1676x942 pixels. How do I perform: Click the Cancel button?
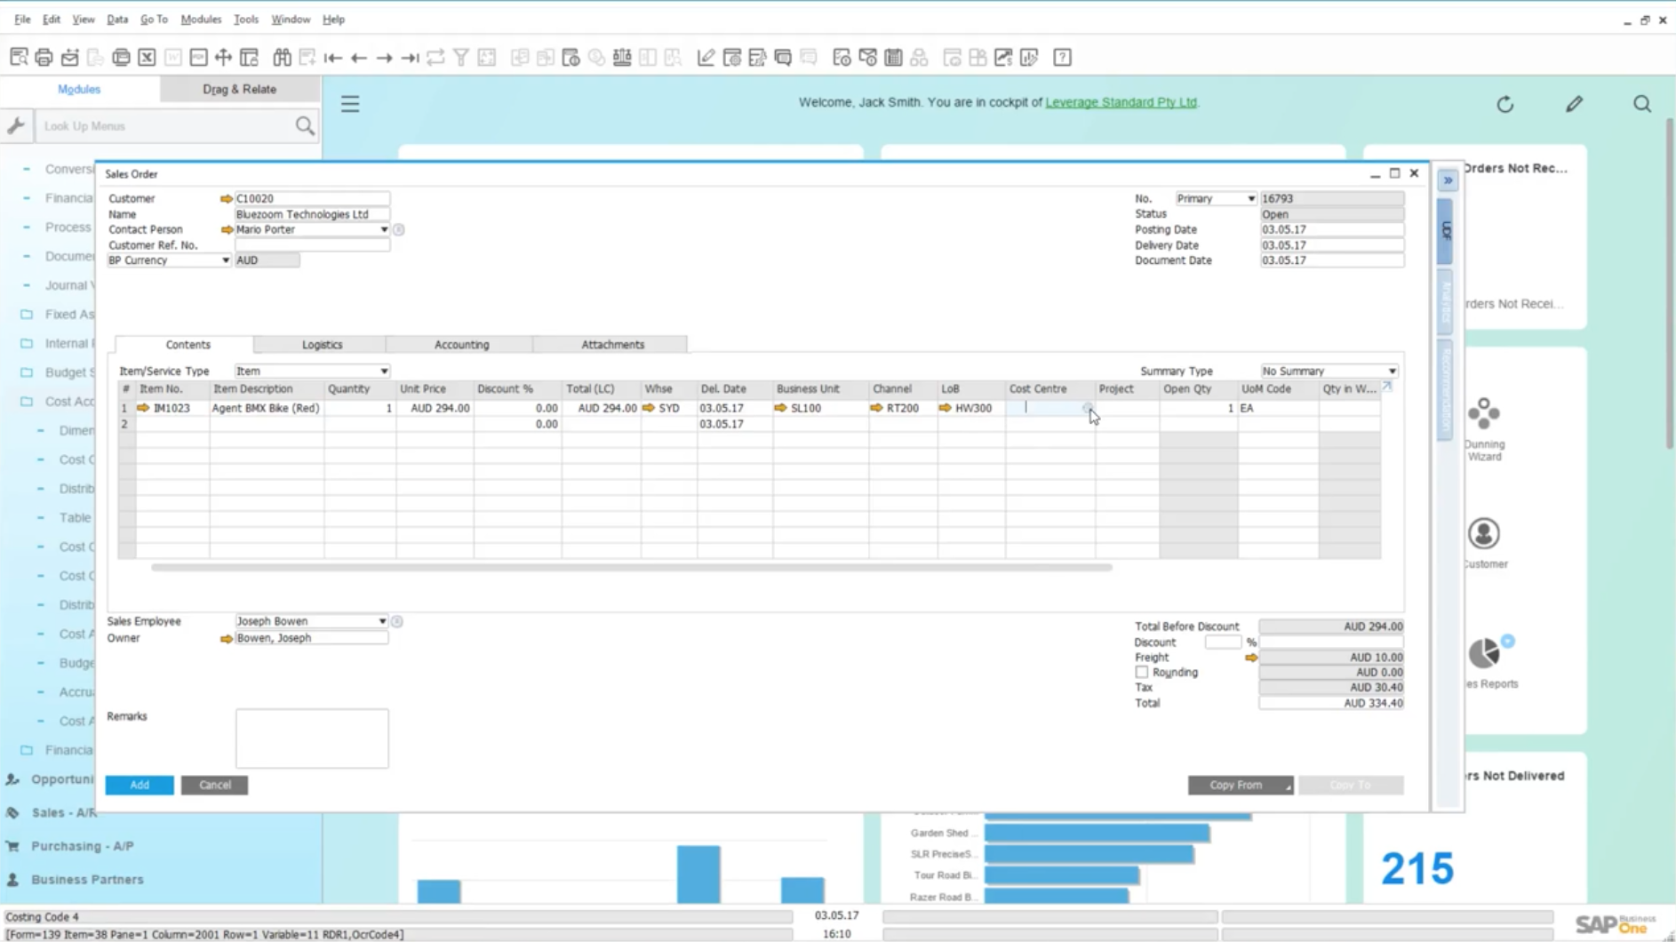pos(214,786)
